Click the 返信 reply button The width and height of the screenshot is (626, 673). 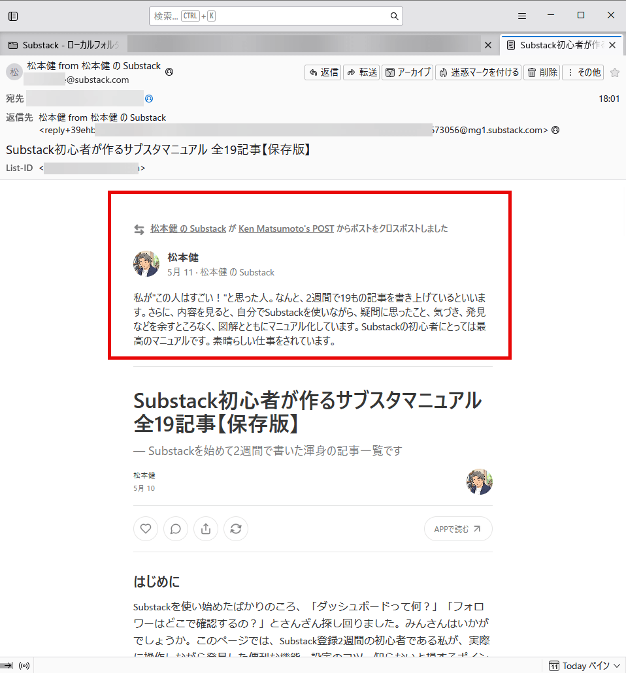tap(323, 72)
